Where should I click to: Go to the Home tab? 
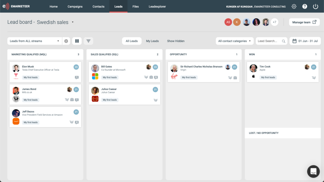coord(53,6)
